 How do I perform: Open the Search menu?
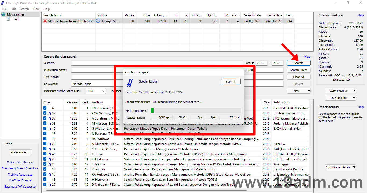pos(24,9)
